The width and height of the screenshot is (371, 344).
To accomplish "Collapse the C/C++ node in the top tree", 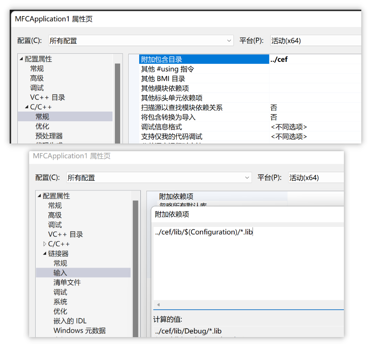I will (x=27, y=107).
